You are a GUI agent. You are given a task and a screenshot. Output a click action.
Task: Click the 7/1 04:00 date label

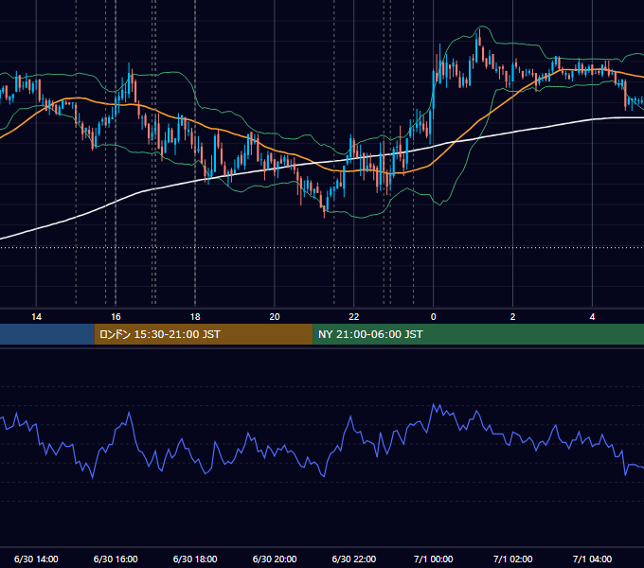click(x=592, y=559)
